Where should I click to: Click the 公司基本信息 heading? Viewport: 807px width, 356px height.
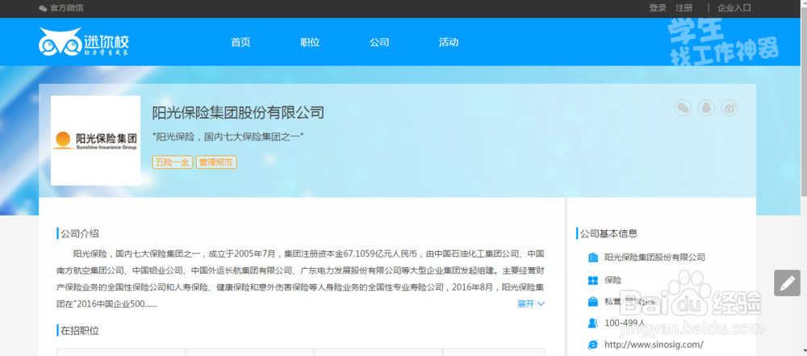(x=609, y=233)
